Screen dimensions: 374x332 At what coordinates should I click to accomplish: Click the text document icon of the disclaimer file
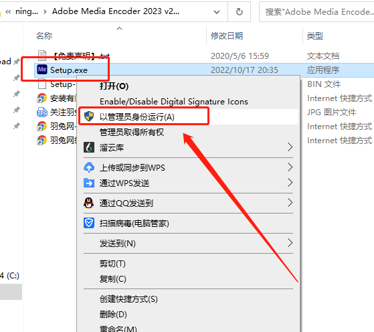pyautogui.click(x=42, y=56)
